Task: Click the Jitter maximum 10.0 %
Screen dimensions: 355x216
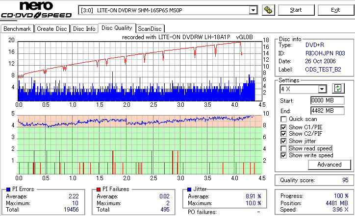Action: click(x=254, y=203)
